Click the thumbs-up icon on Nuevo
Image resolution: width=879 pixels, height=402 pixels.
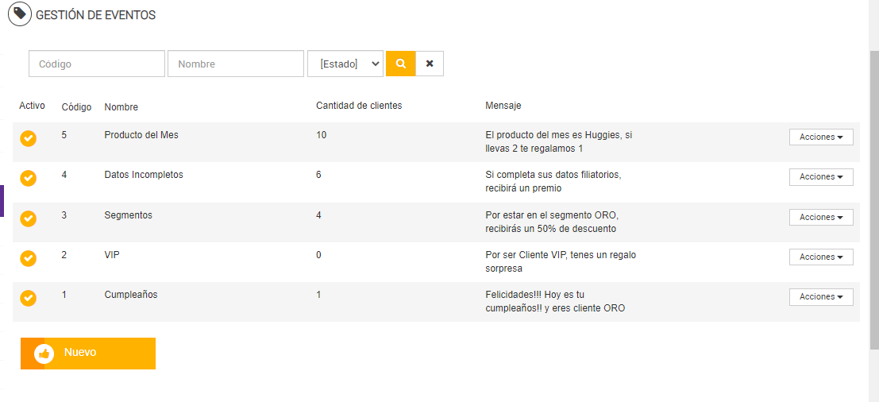point(44,354)
